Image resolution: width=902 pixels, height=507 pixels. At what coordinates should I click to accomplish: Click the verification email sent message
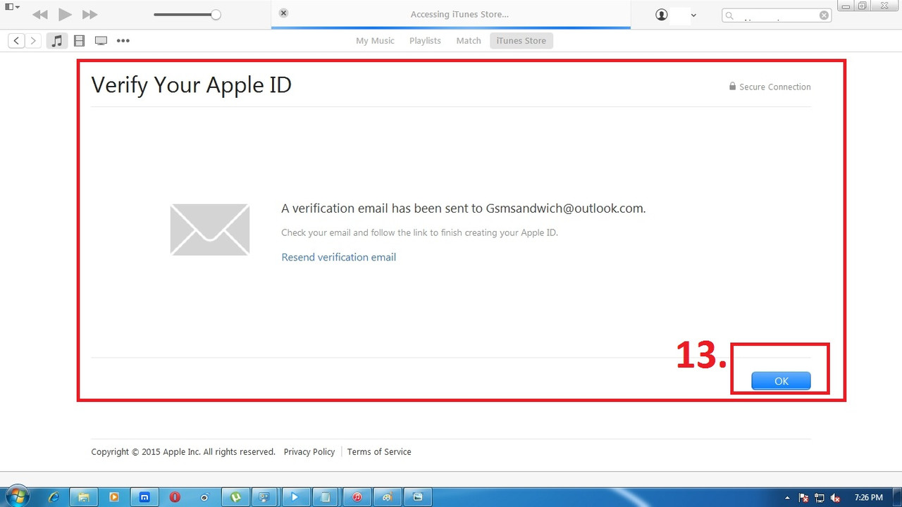click(464, 208)
